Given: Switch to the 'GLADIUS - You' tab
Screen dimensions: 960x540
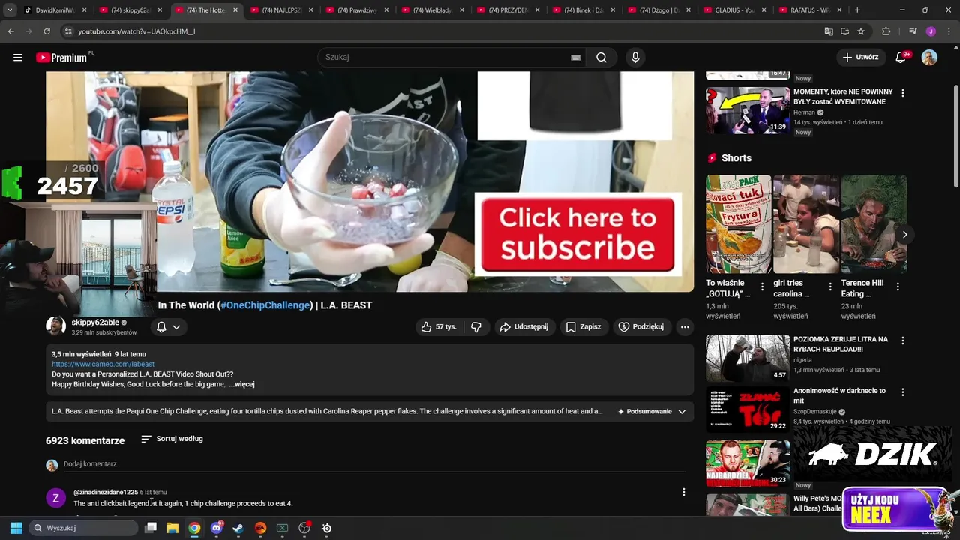Looking at the screenshot, I should click(734, 10).
